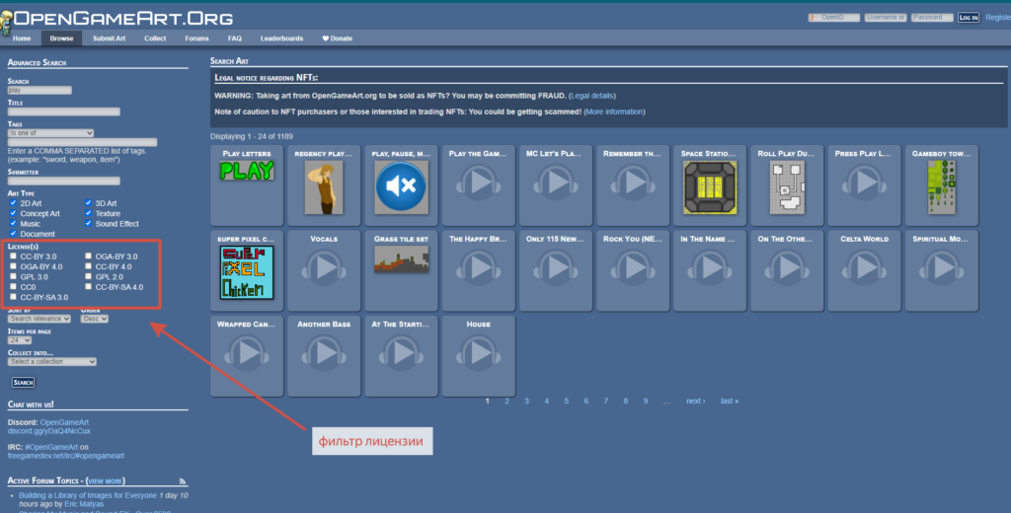1011x513 pixels.
Task: Open the FAQ menu item
Action: click(x=235, y=38)
